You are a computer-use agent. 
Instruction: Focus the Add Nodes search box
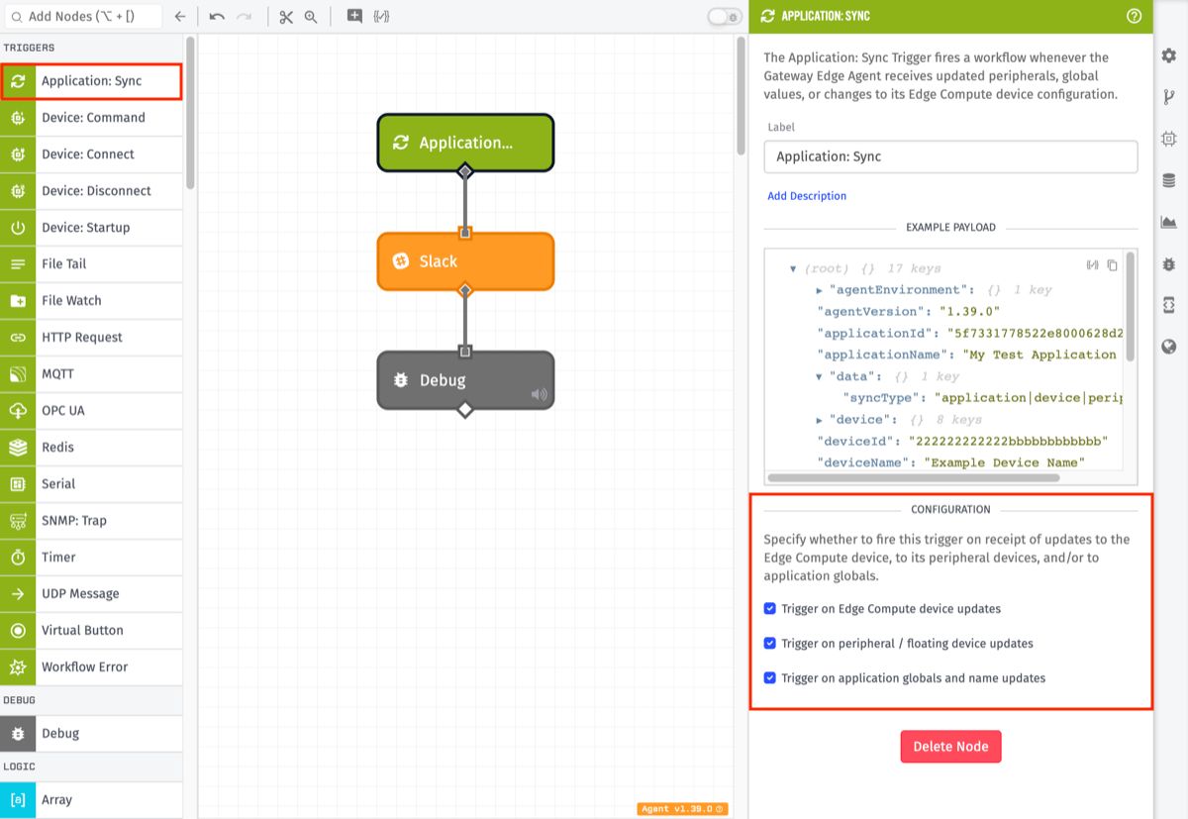pyautogui.click(x=81, y=17)
